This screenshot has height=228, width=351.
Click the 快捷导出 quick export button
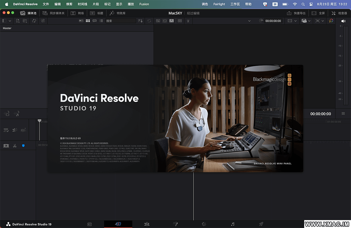tap(296, 13)
